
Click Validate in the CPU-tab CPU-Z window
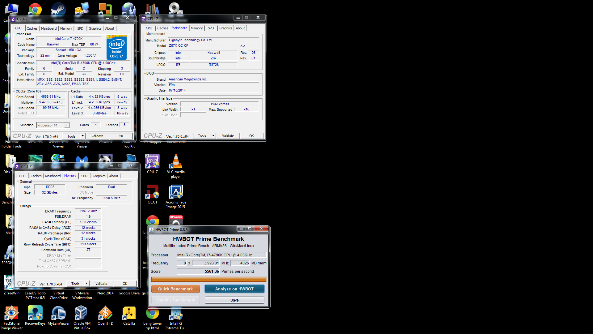click(x=97, y=136)
